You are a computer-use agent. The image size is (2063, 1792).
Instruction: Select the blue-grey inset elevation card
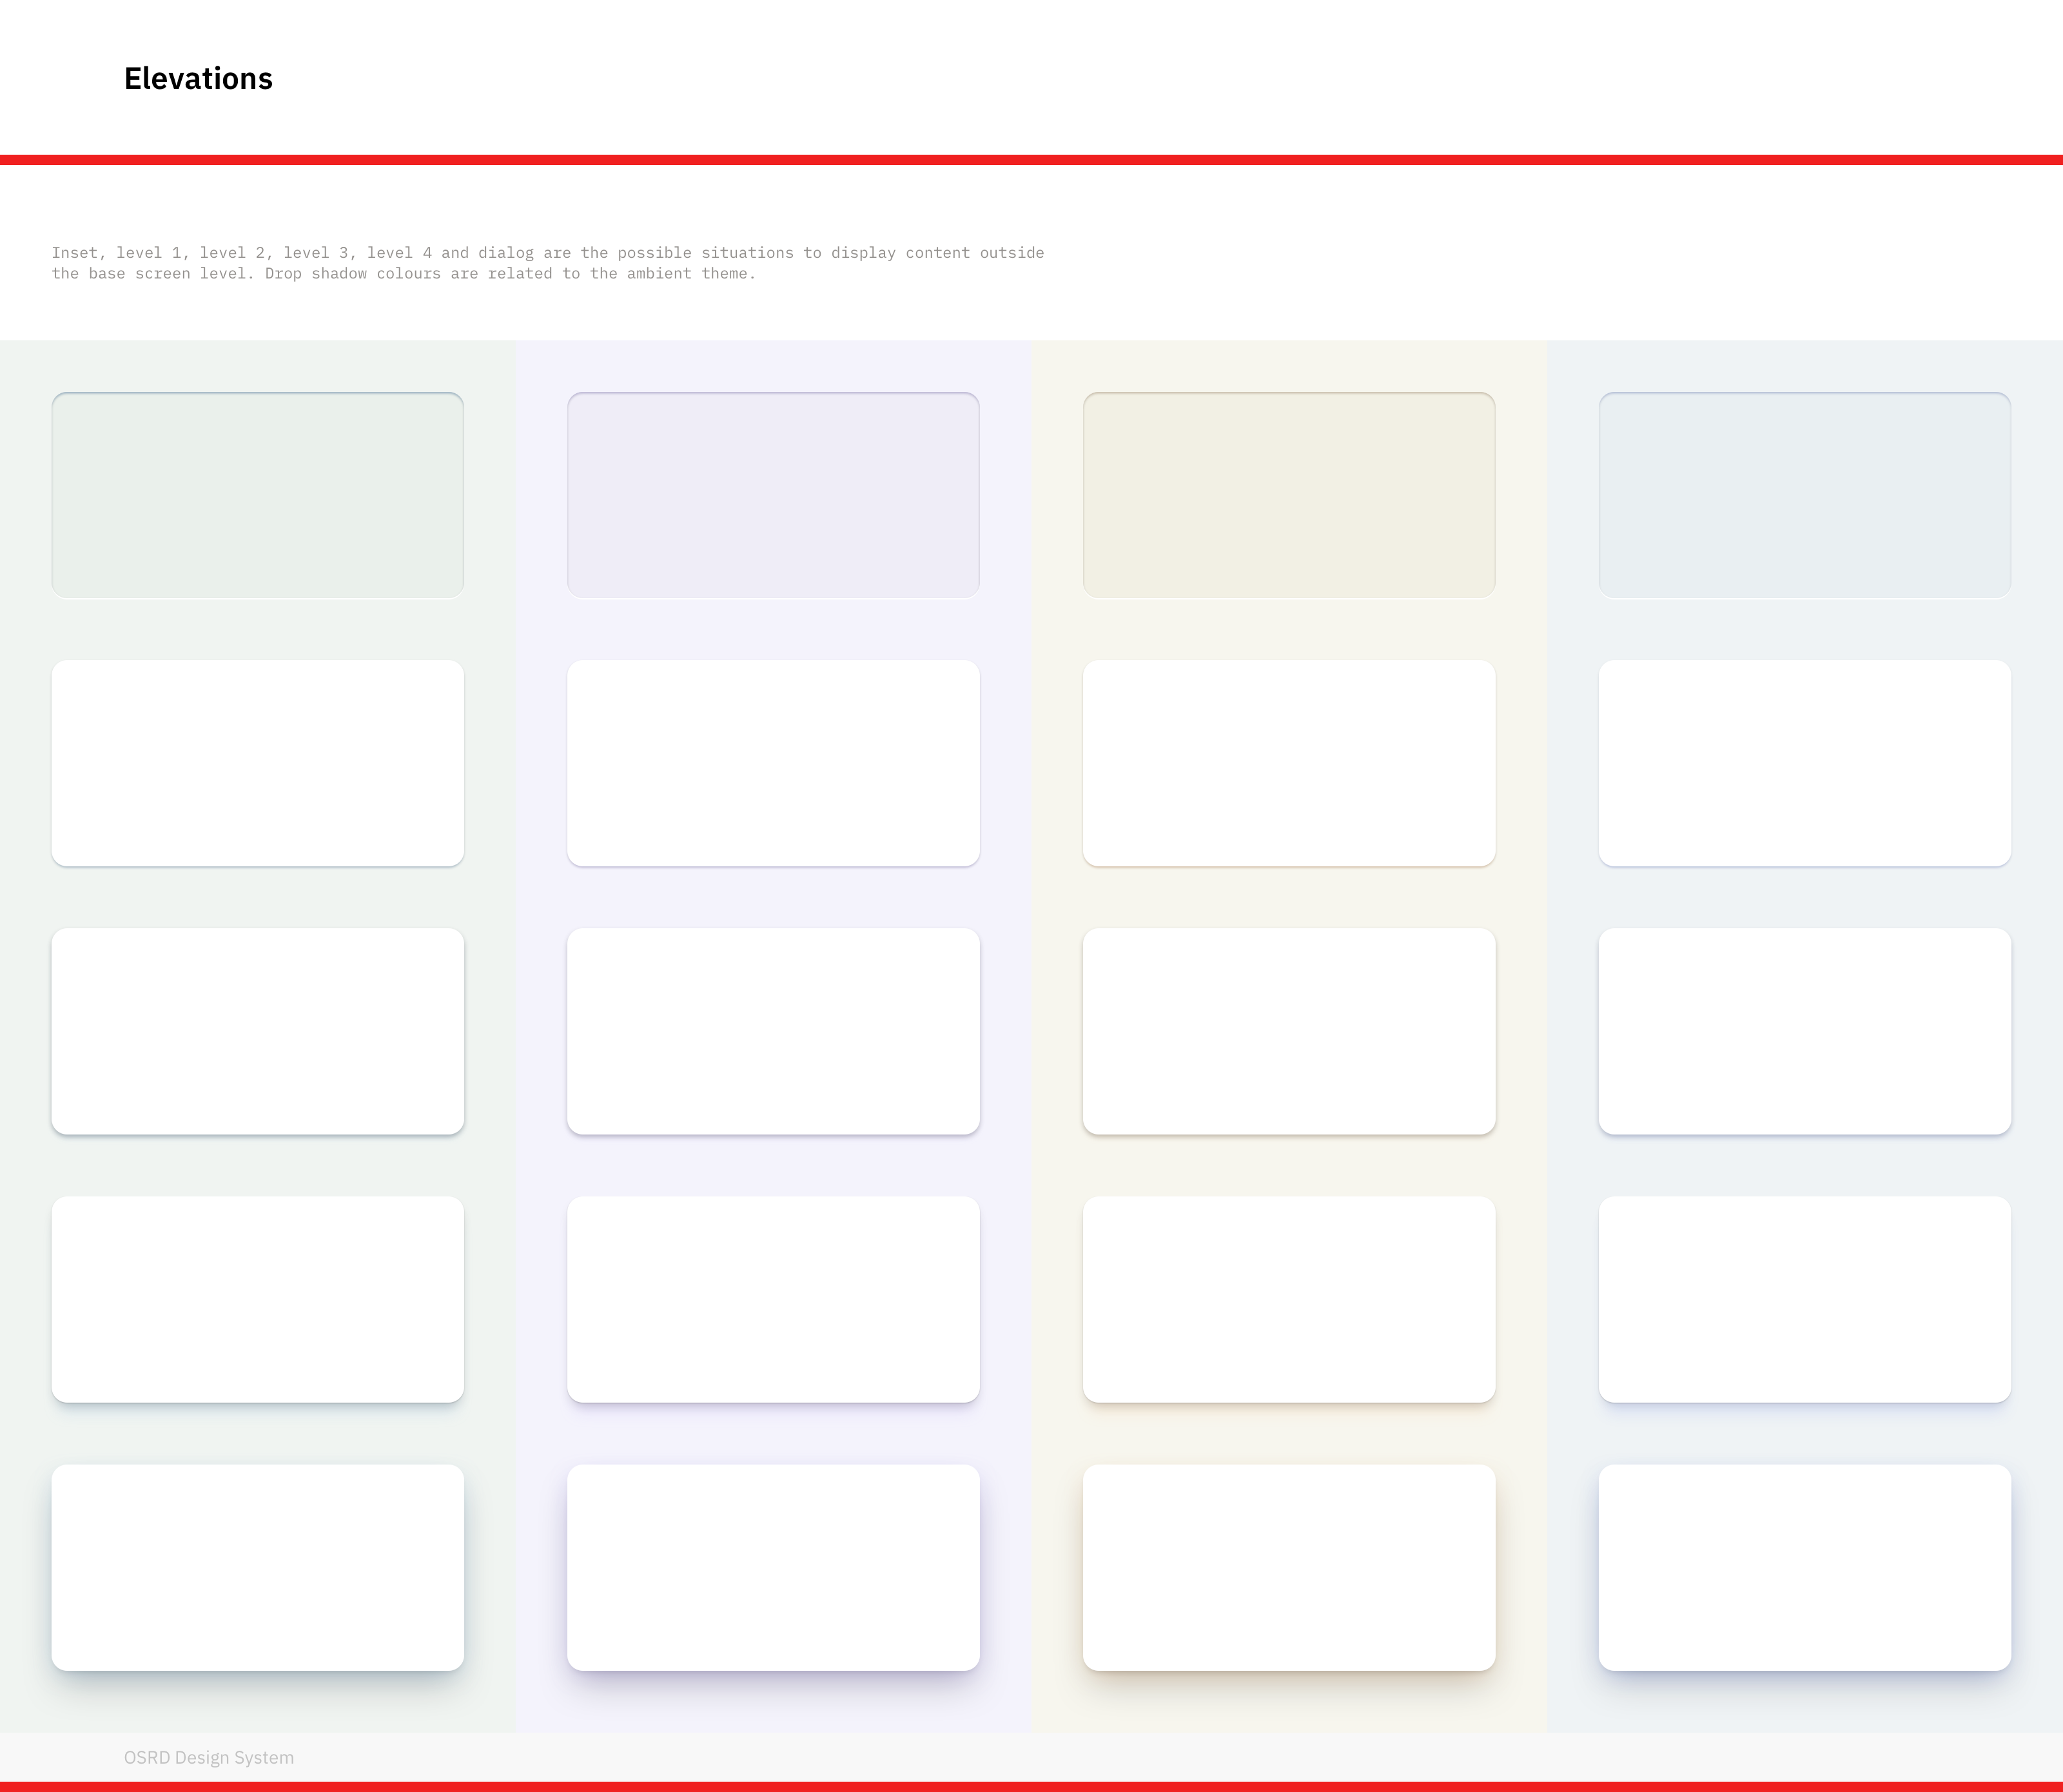click(1804, 495)
